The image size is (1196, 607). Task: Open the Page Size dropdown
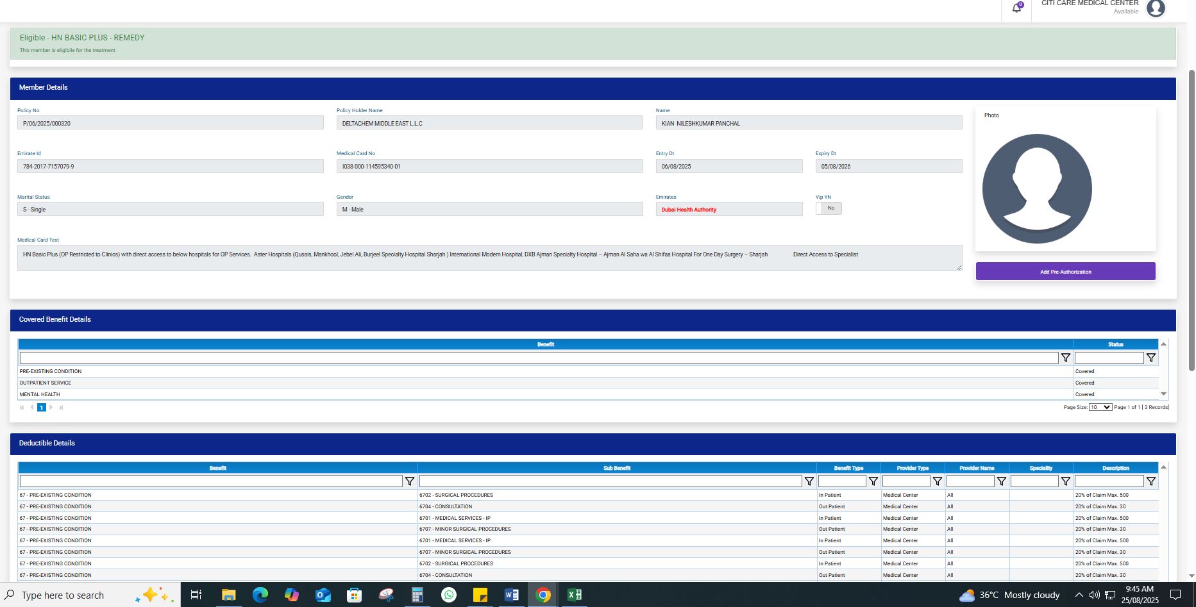1100,407
